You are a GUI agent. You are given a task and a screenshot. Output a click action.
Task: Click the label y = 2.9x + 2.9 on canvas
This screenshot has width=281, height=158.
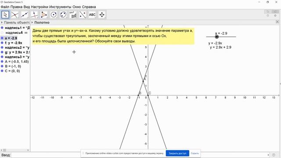click(220, 47)
